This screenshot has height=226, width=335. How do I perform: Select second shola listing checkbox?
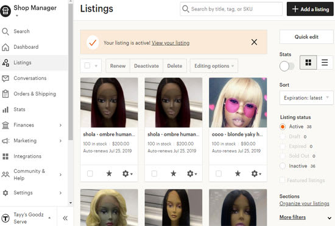tap(154, 173)
